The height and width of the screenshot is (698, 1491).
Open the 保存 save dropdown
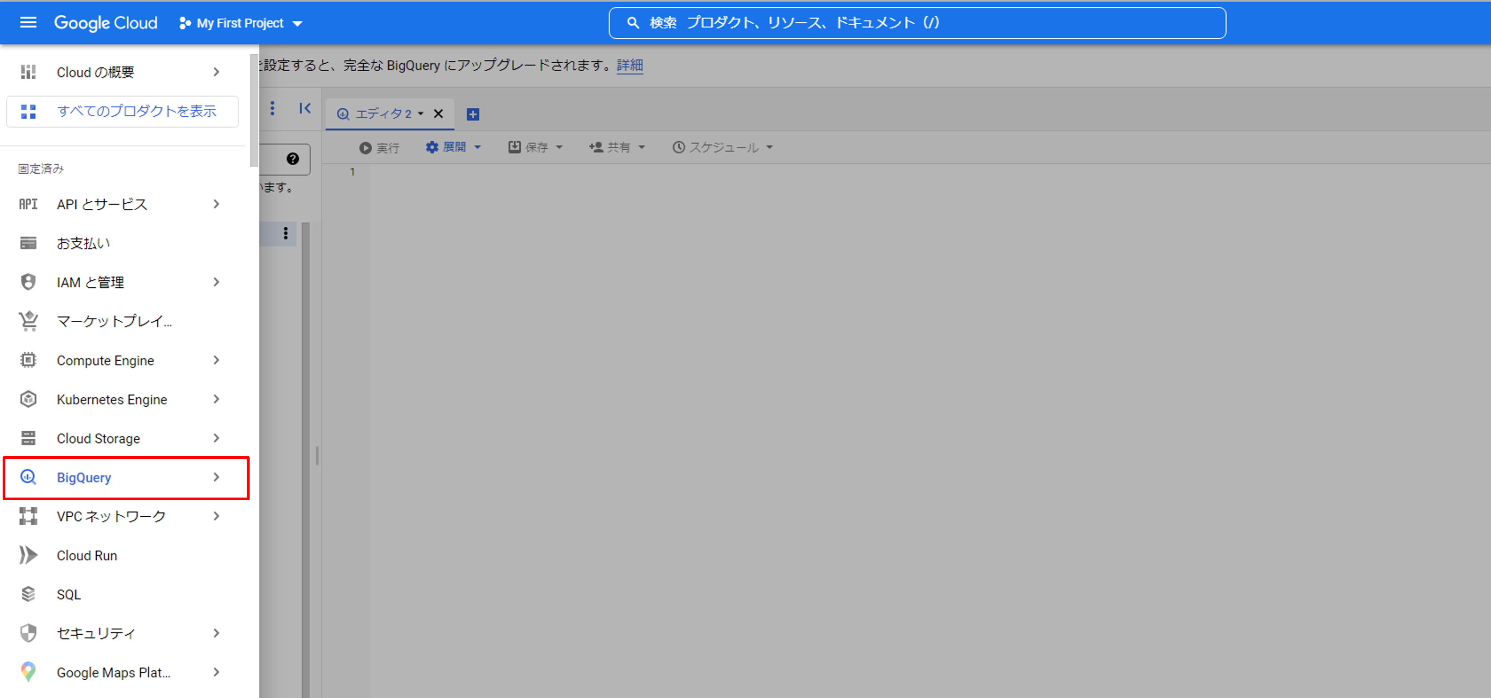(x=535, y=147)
